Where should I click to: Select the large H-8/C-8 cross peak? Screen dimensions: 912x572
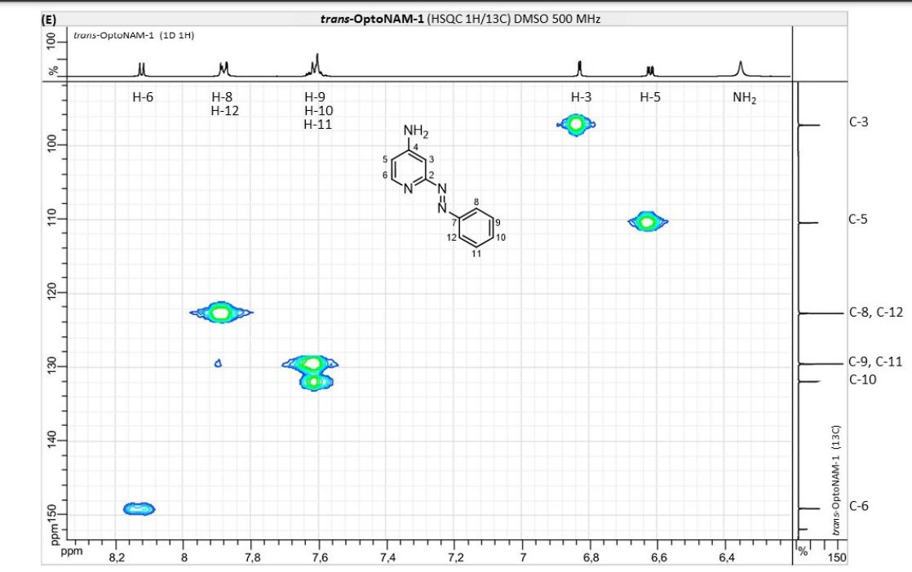tap(221, 313)
